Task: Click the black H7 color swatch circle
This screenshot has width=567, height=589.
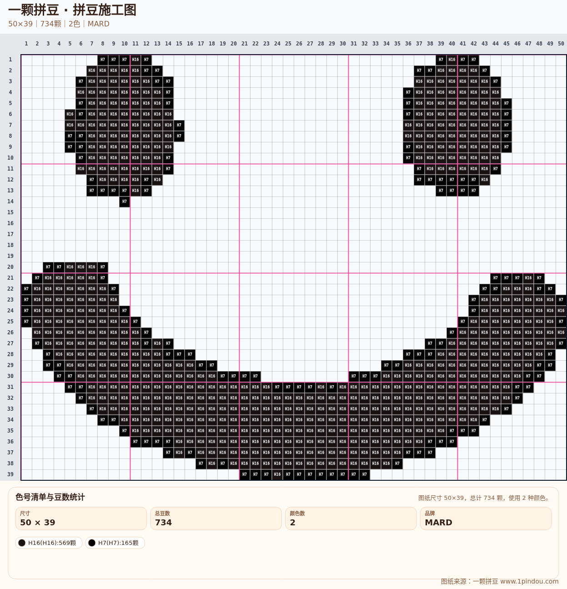Action: coord(92,543)
